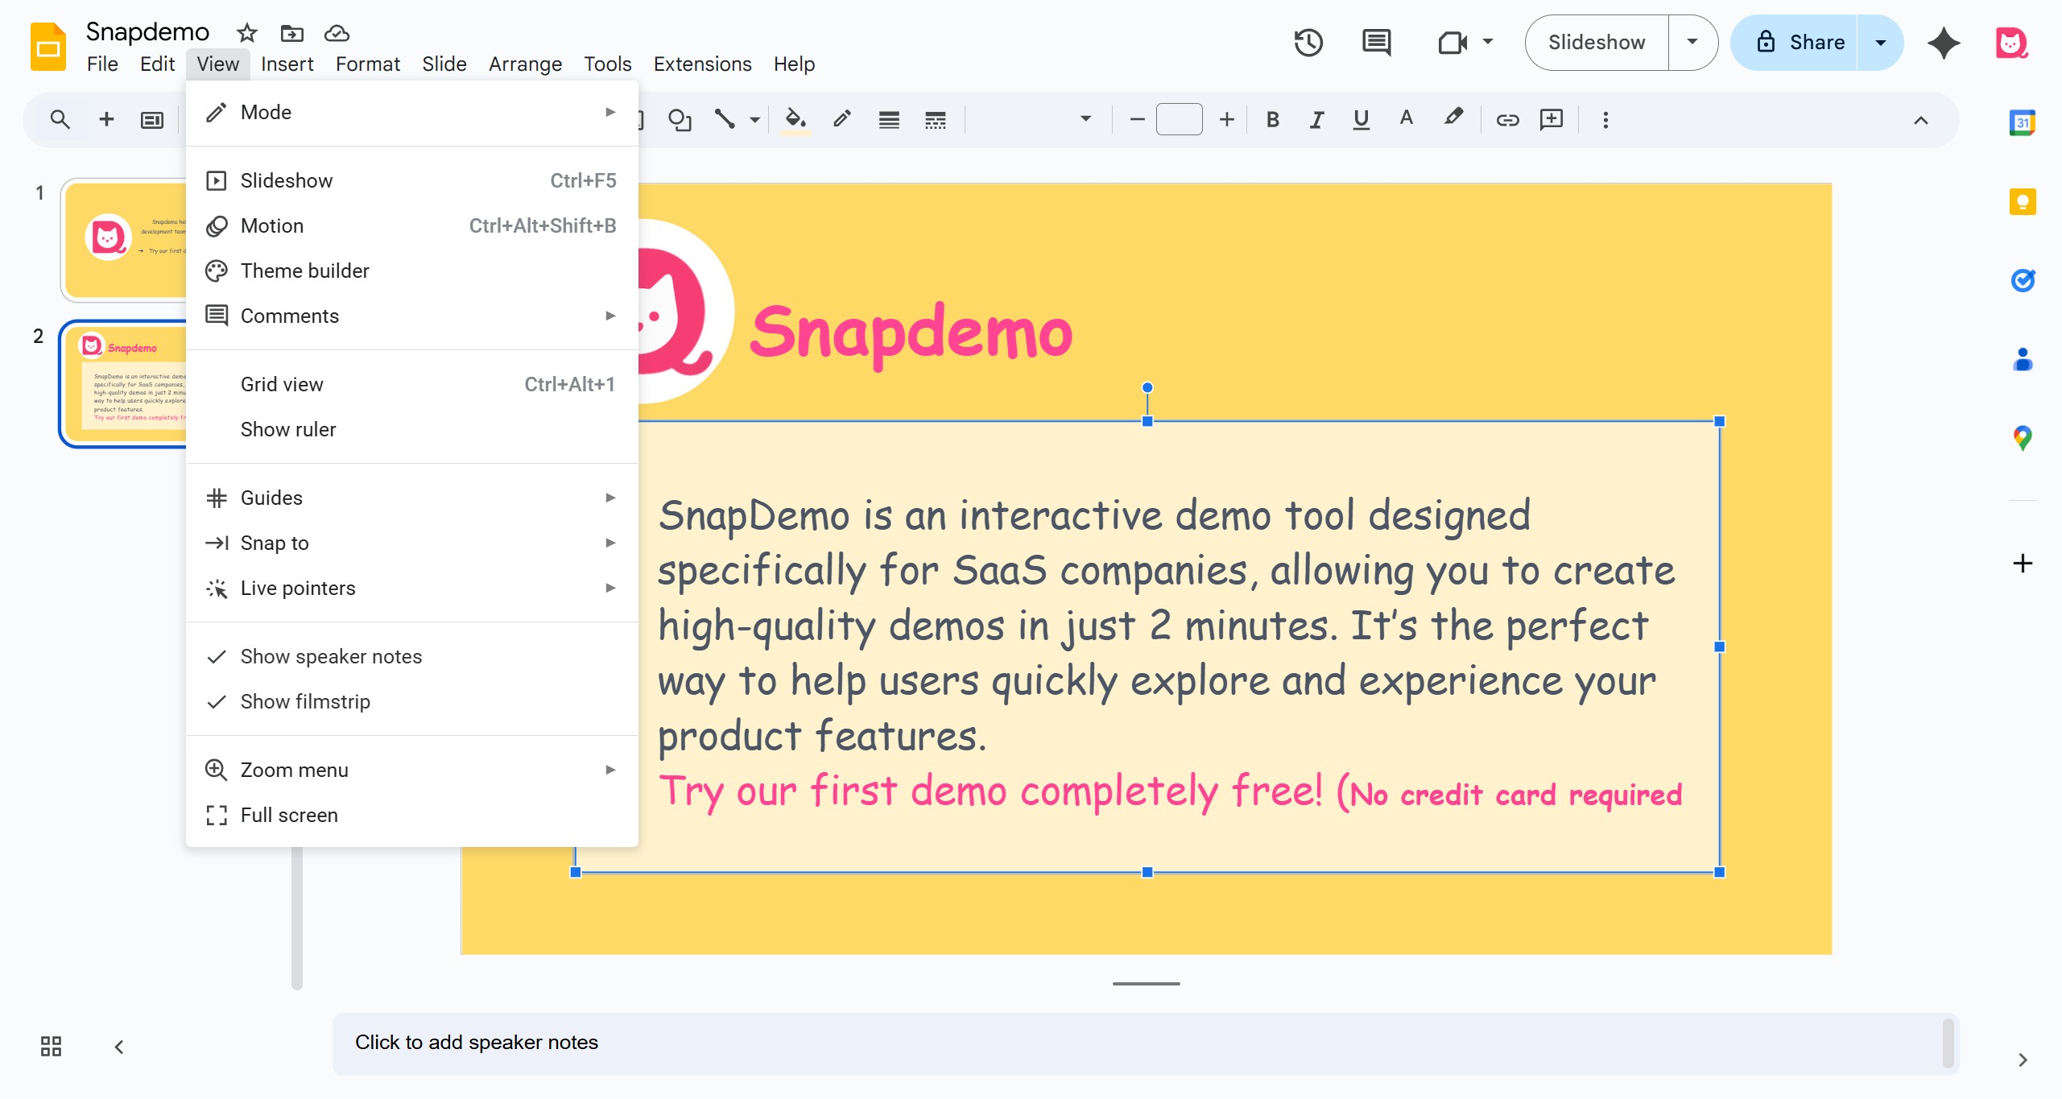This screenshot has width=2062, height=1099.
Task: Open the fill color paint bucket
Action: coord(795,120)
